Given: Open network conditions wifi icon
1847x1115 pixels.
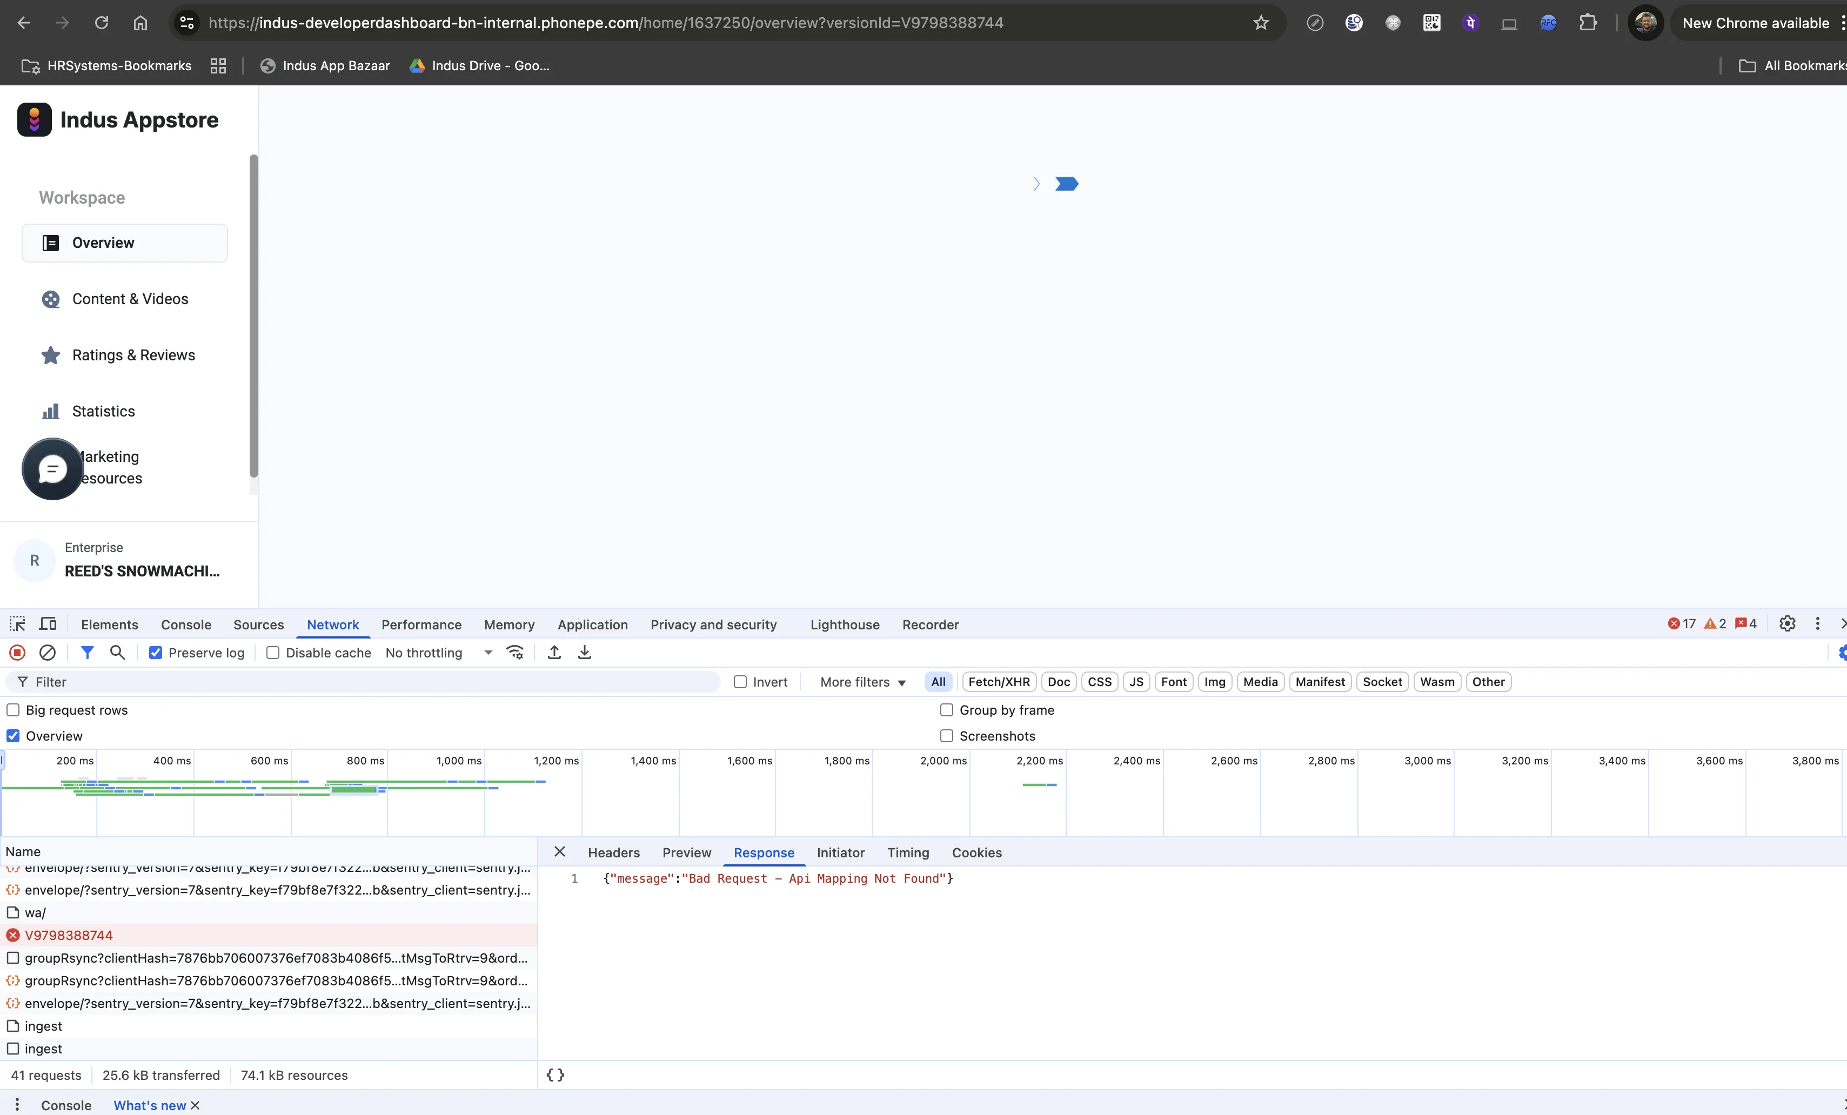Looking at the screenshot, I should (x=515, y=653).
